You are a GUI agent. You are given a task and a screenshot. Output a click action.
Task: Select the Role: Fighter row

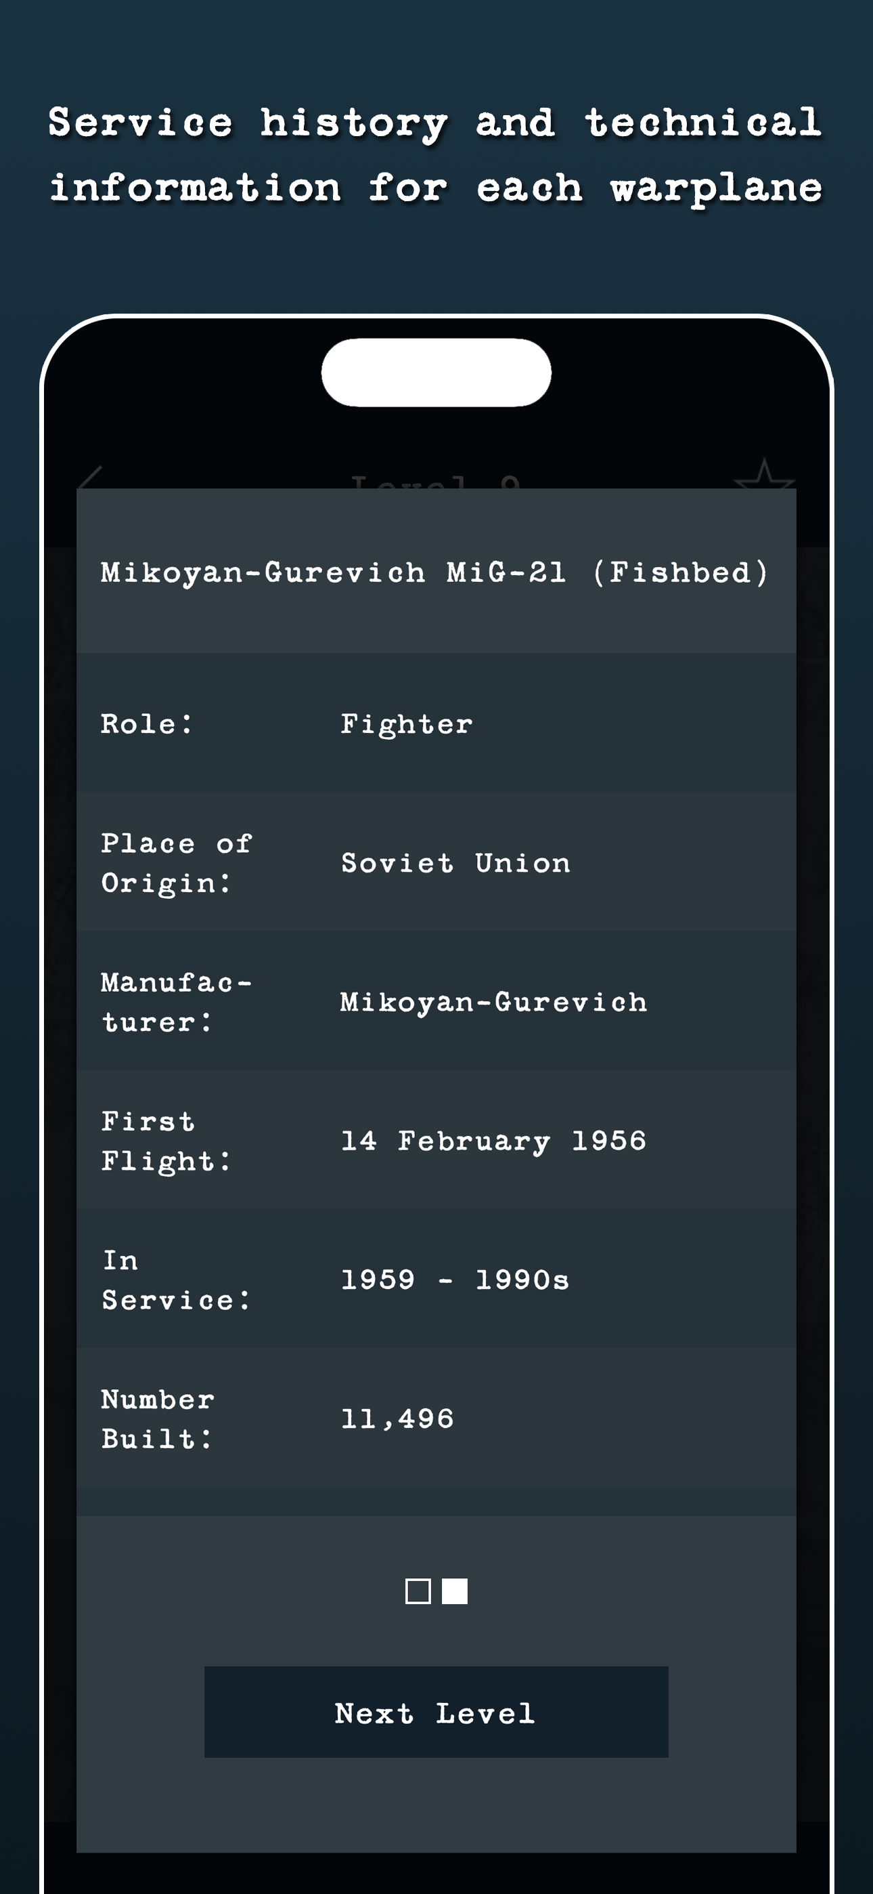436,723
